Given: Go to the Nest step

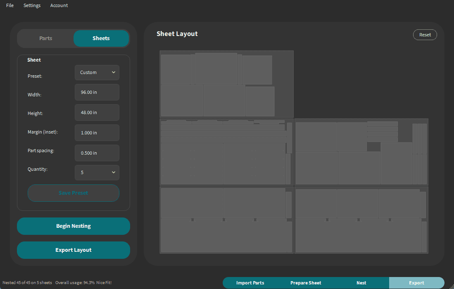Looking at the screenshot, I should pos(361,283).
